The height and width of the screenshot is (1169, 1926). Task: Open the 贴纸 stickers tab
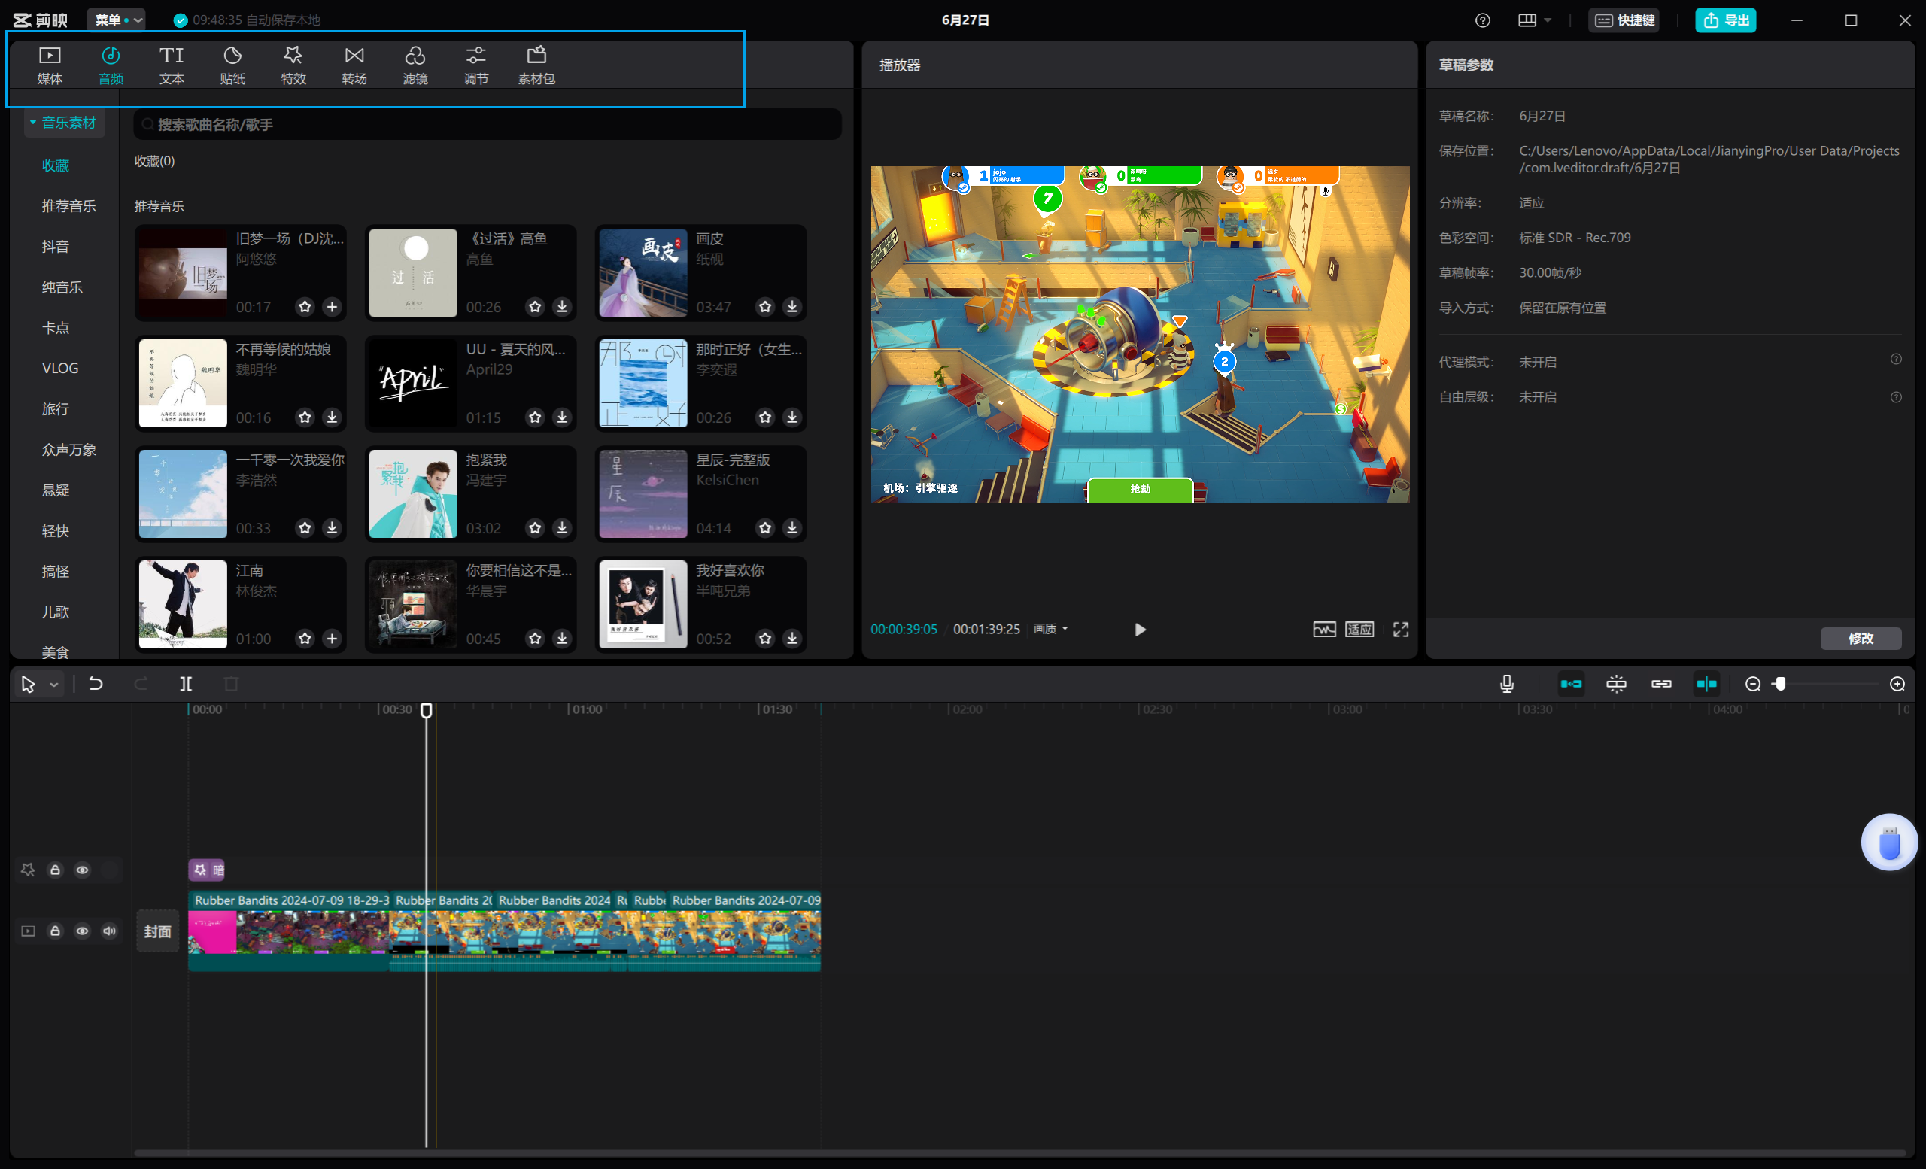(x=232, y=65)
